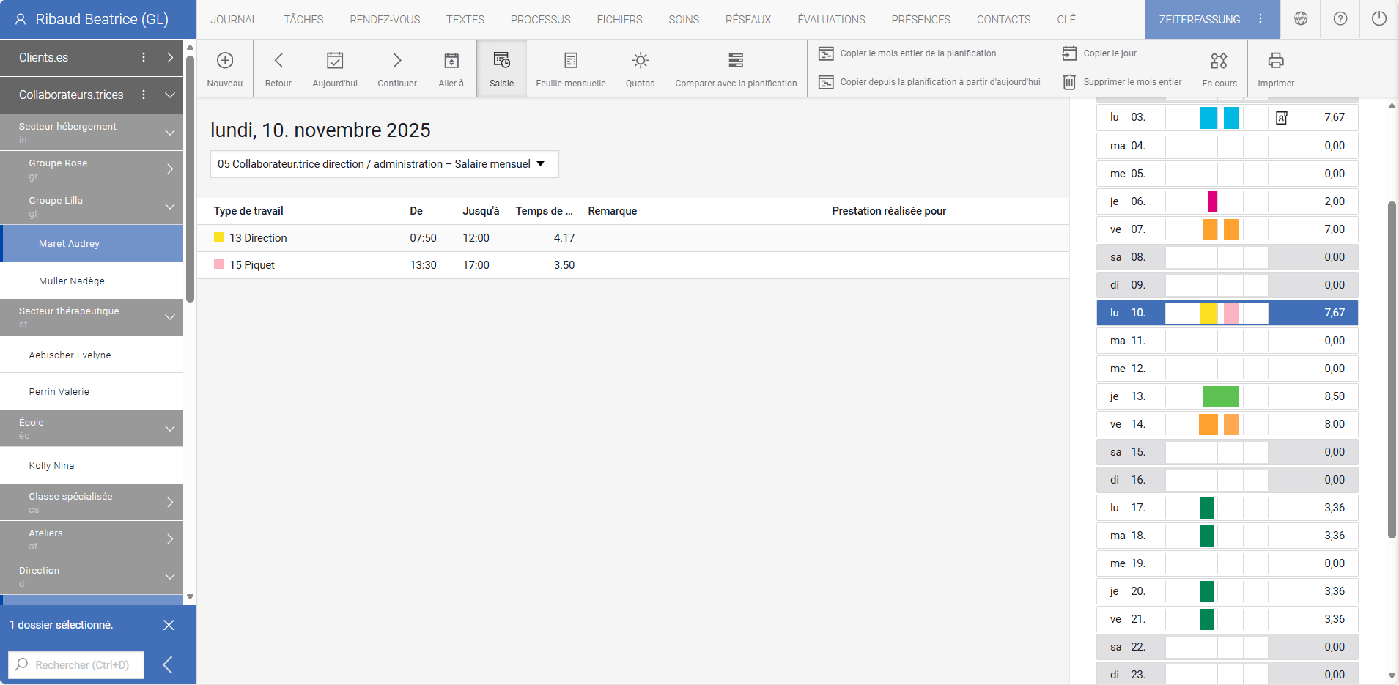Open the SOINS menu

pos(682,20)
